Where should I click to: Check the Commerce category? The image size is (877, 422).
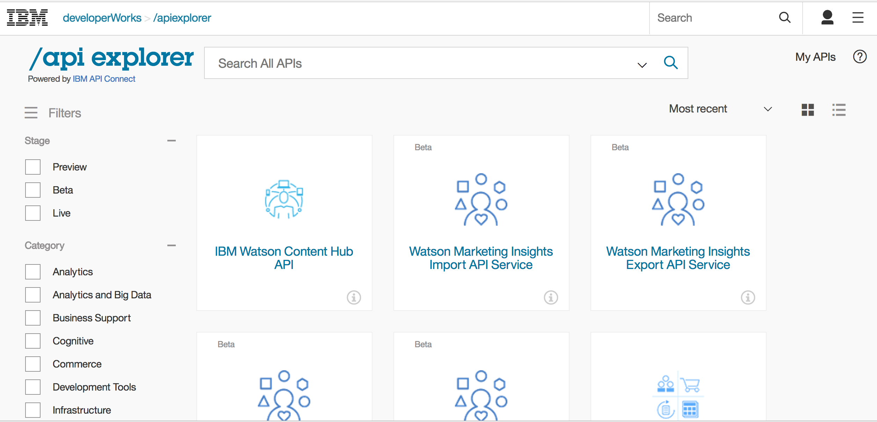pos(33,364)
